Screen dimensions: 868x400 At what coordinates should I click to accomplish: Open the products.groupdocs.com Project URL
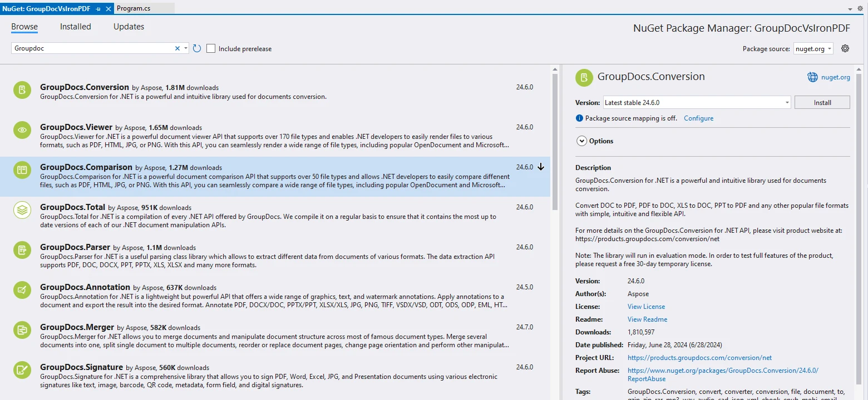point(699,358)
